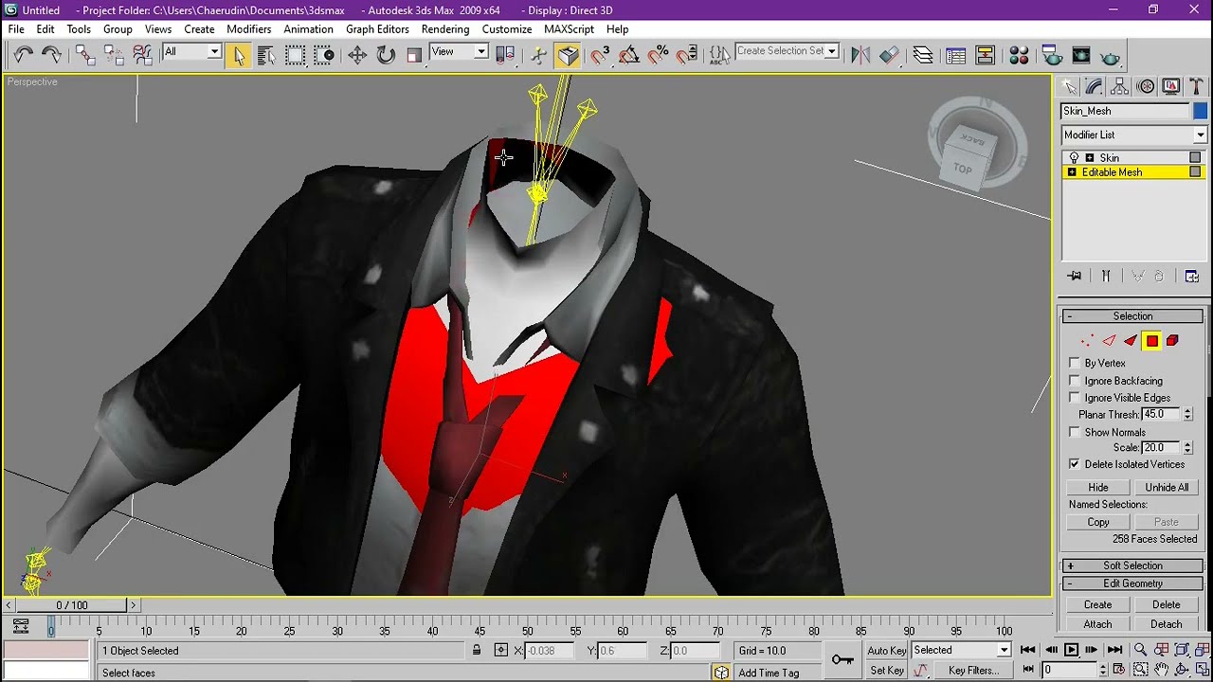Image resolution: width=1213 pixels, height=682 pixels.
Task: Activate the Select and Rotate tool
Action: tap(386, 55)
